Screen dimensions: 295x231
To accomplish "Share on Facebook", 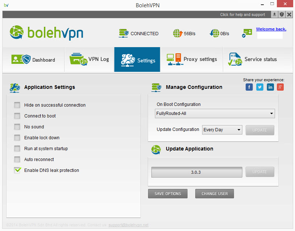I will pos(249,87).
